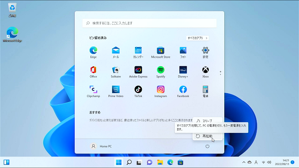Viewport: 299px width, 168px height.
Task: Open the network tray icon
Action: pyautogui.click(x=264, y=162)
